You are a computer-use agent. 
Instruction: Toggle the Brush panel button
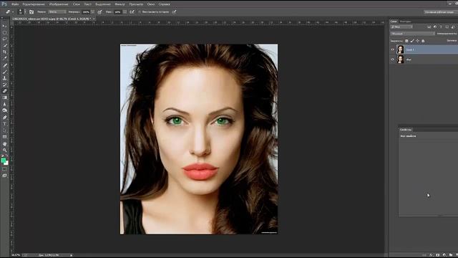(31, 12)
